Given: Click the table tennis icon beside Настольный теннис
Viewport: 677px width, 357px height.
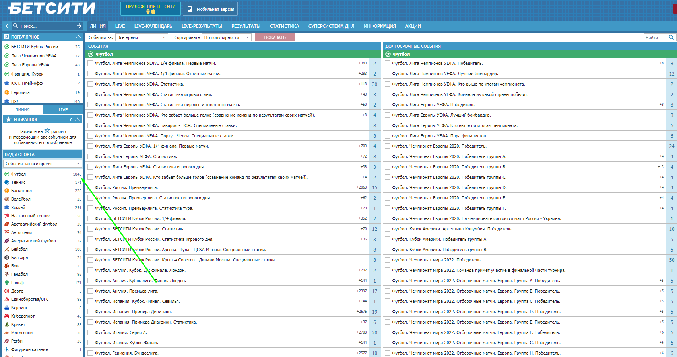Looking at the screenshot, I should pyautogui.click(x=7, y=216).
